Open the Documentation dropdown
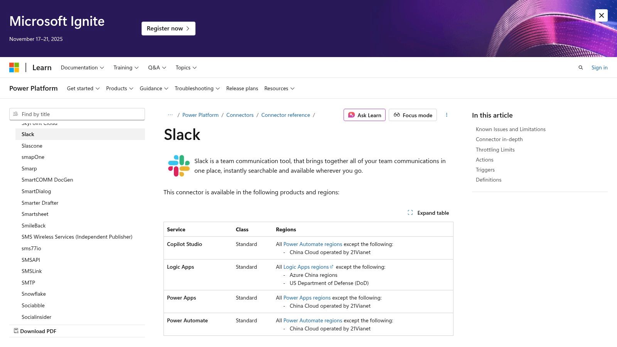The height and width of the screenshot is (347, 617). coord(82,67)
